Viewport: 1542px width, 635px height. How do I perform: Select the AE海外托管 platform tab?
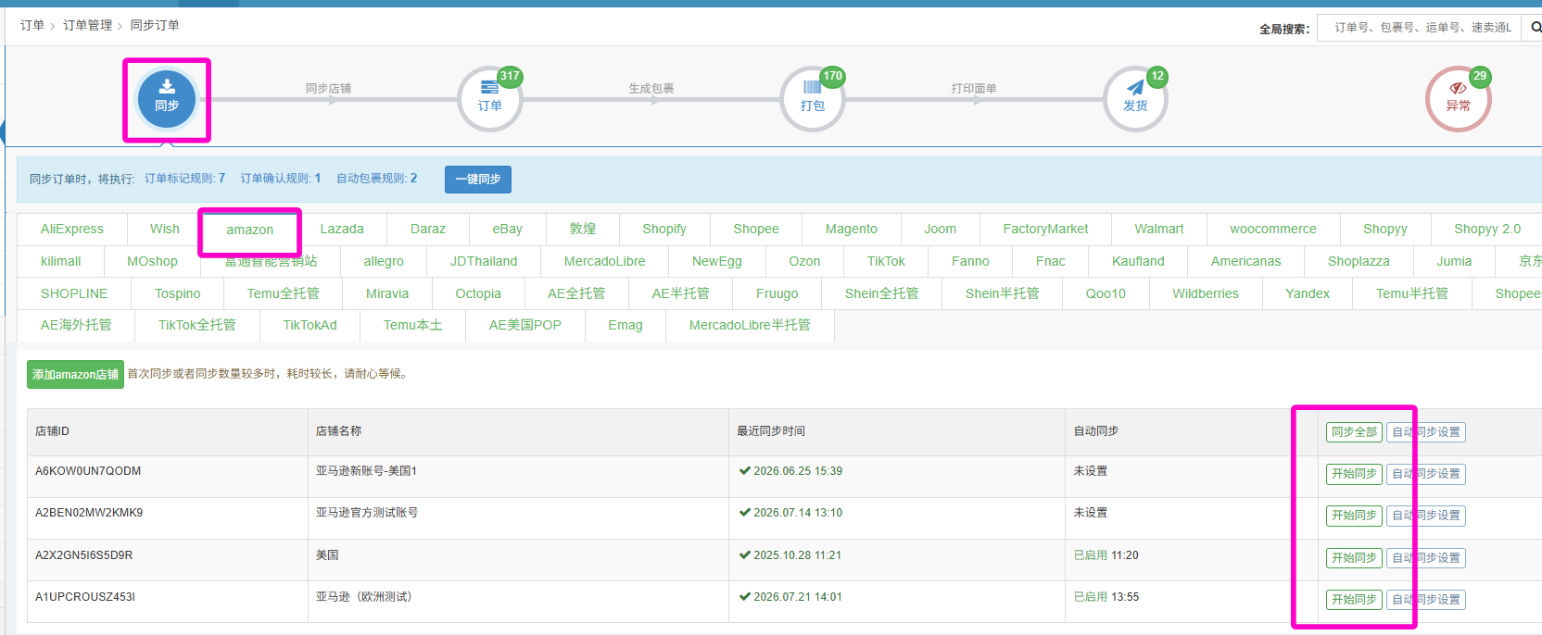(76, 325)
